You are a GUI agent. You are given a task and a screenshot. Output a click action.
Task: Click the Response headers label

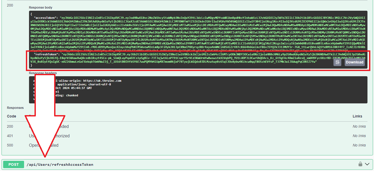tap(43, 73)
